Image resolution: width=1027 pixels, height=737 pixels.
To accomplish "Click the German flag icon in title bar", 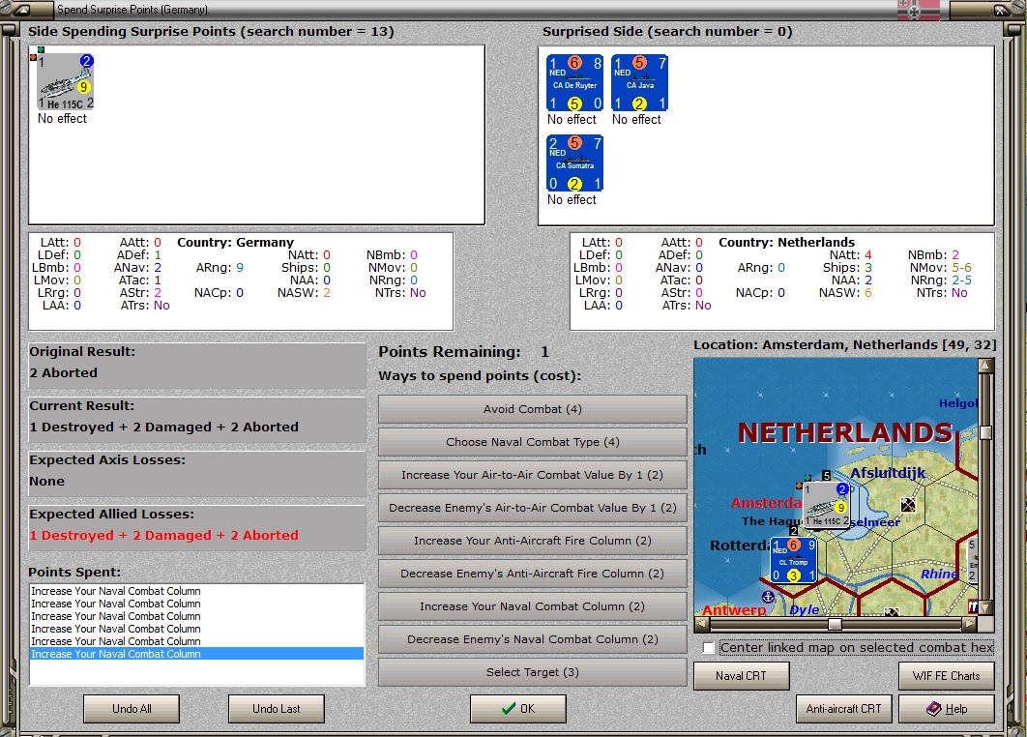I will [x=919, y=10].
